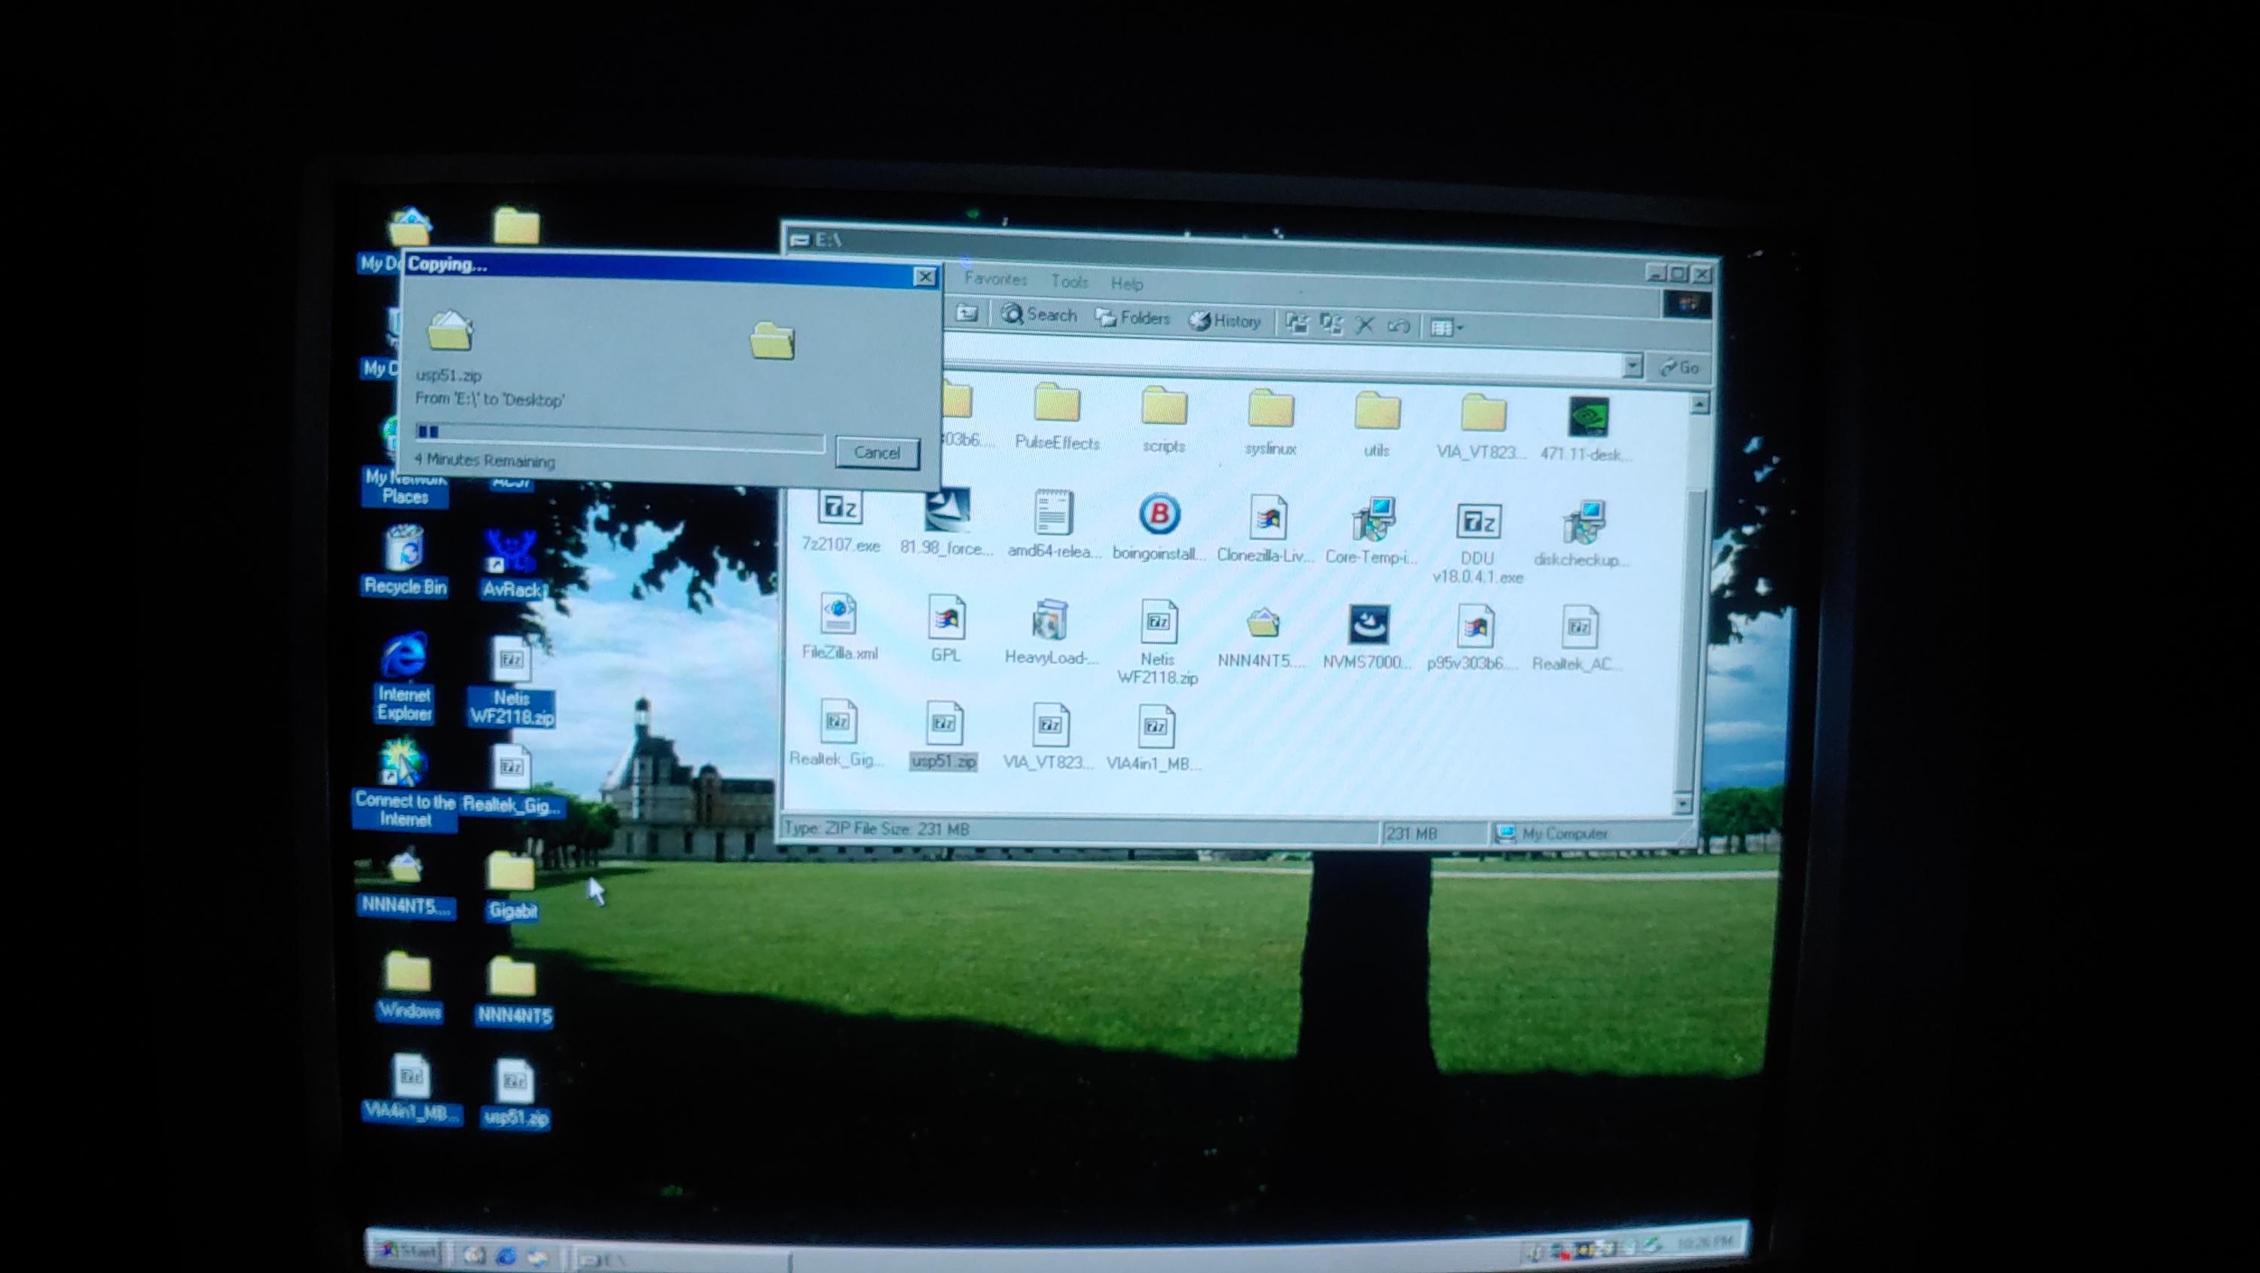Open the Views dropdown button
This screenshot has height=1273, width=2260.
point(1446,327)
